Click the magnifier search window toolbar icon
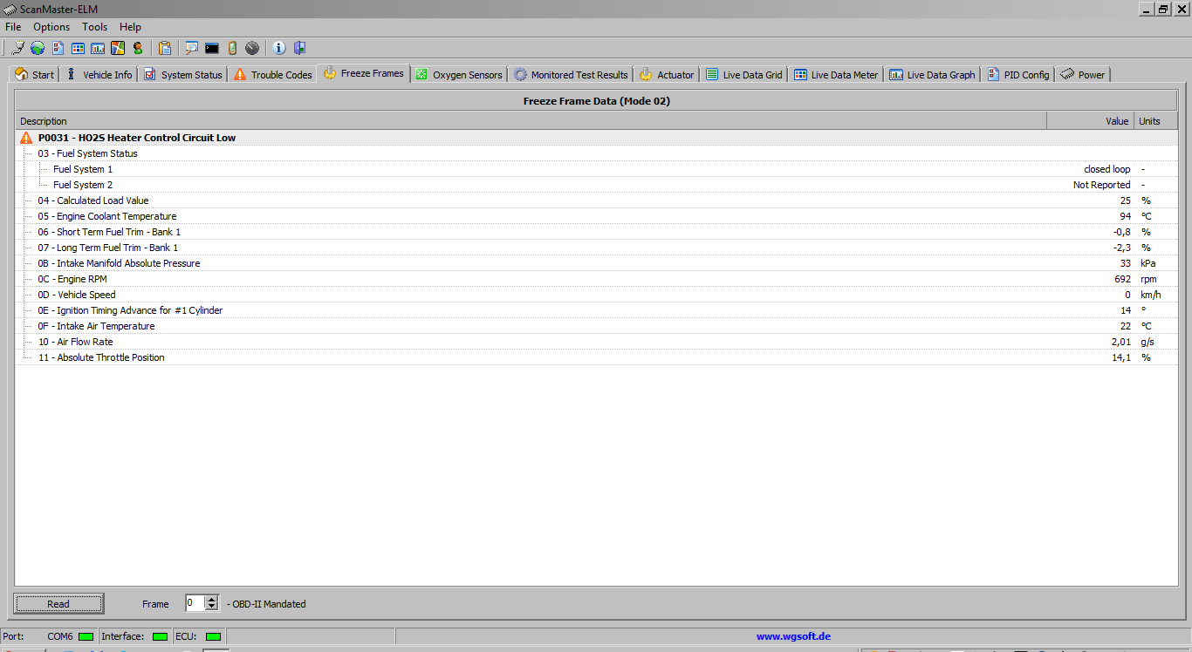The image size is (1192, 652). click(191, 48)
